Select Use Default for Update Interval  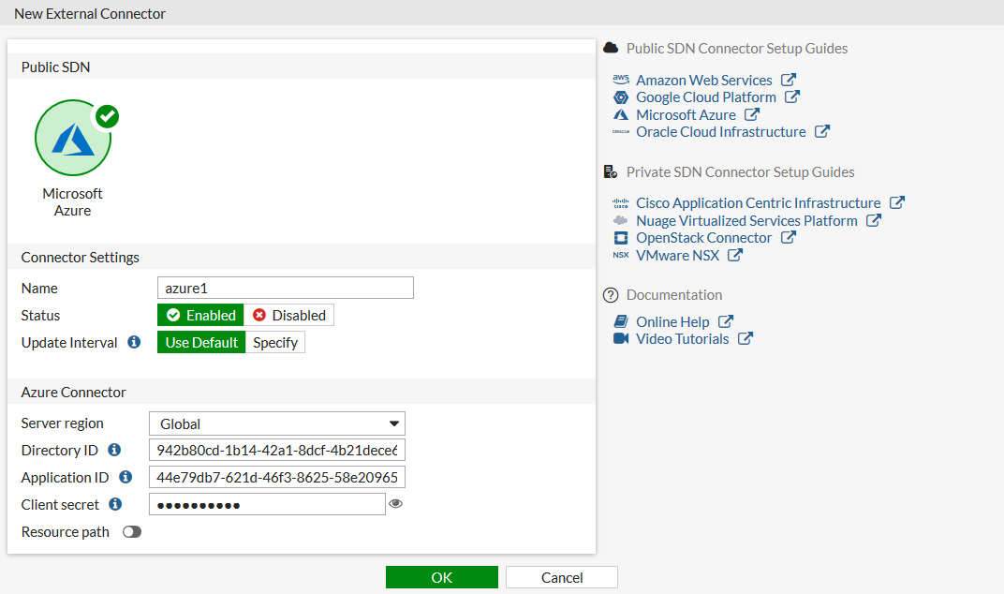coord(200,342)
